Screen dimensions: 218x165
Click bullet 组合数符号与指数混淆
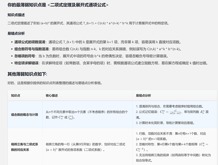(x=98, y=49)
